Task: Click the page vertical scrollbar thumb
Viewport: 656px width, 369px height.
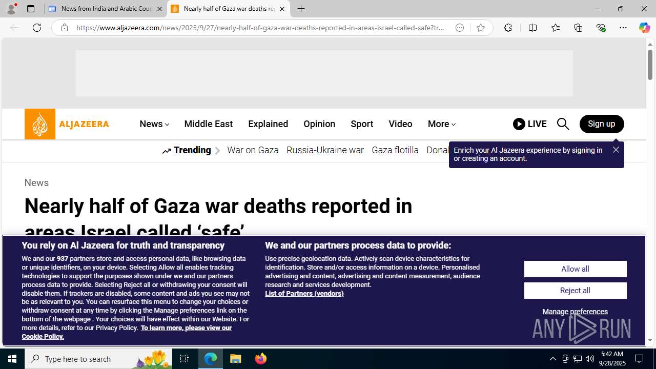Action: (x=650, y=66)
